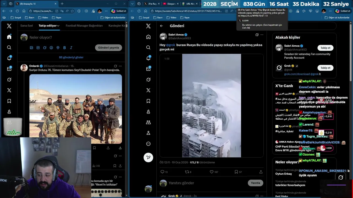Open new tab in left browser window
Image resolution: width=353 pixels, height=198 pixels.
(x=62, y=4)
